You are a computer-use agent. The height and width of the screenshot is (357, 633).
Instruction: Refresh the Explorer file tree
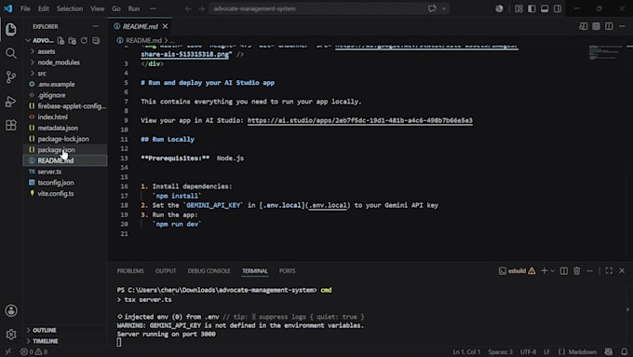pos(84,40)
